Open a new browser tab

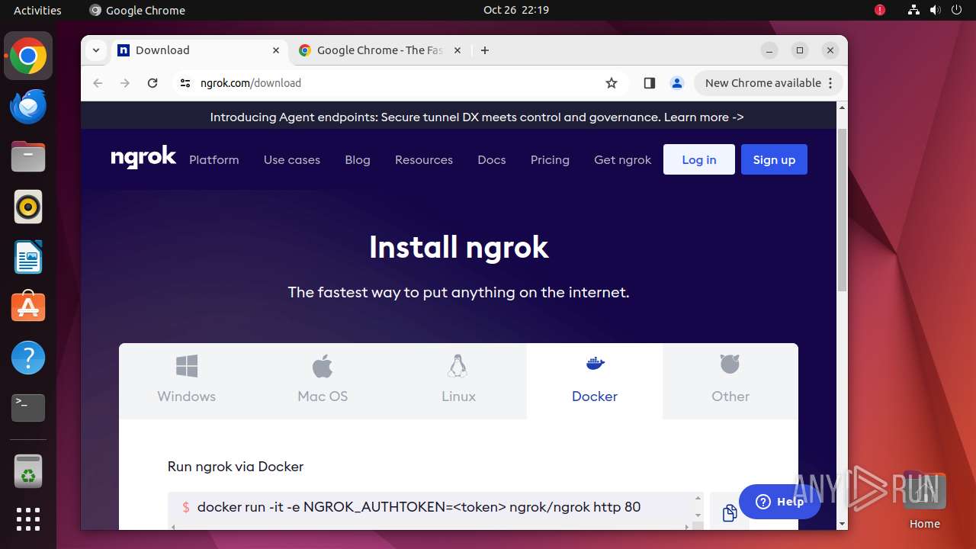(x=485, y=50)
